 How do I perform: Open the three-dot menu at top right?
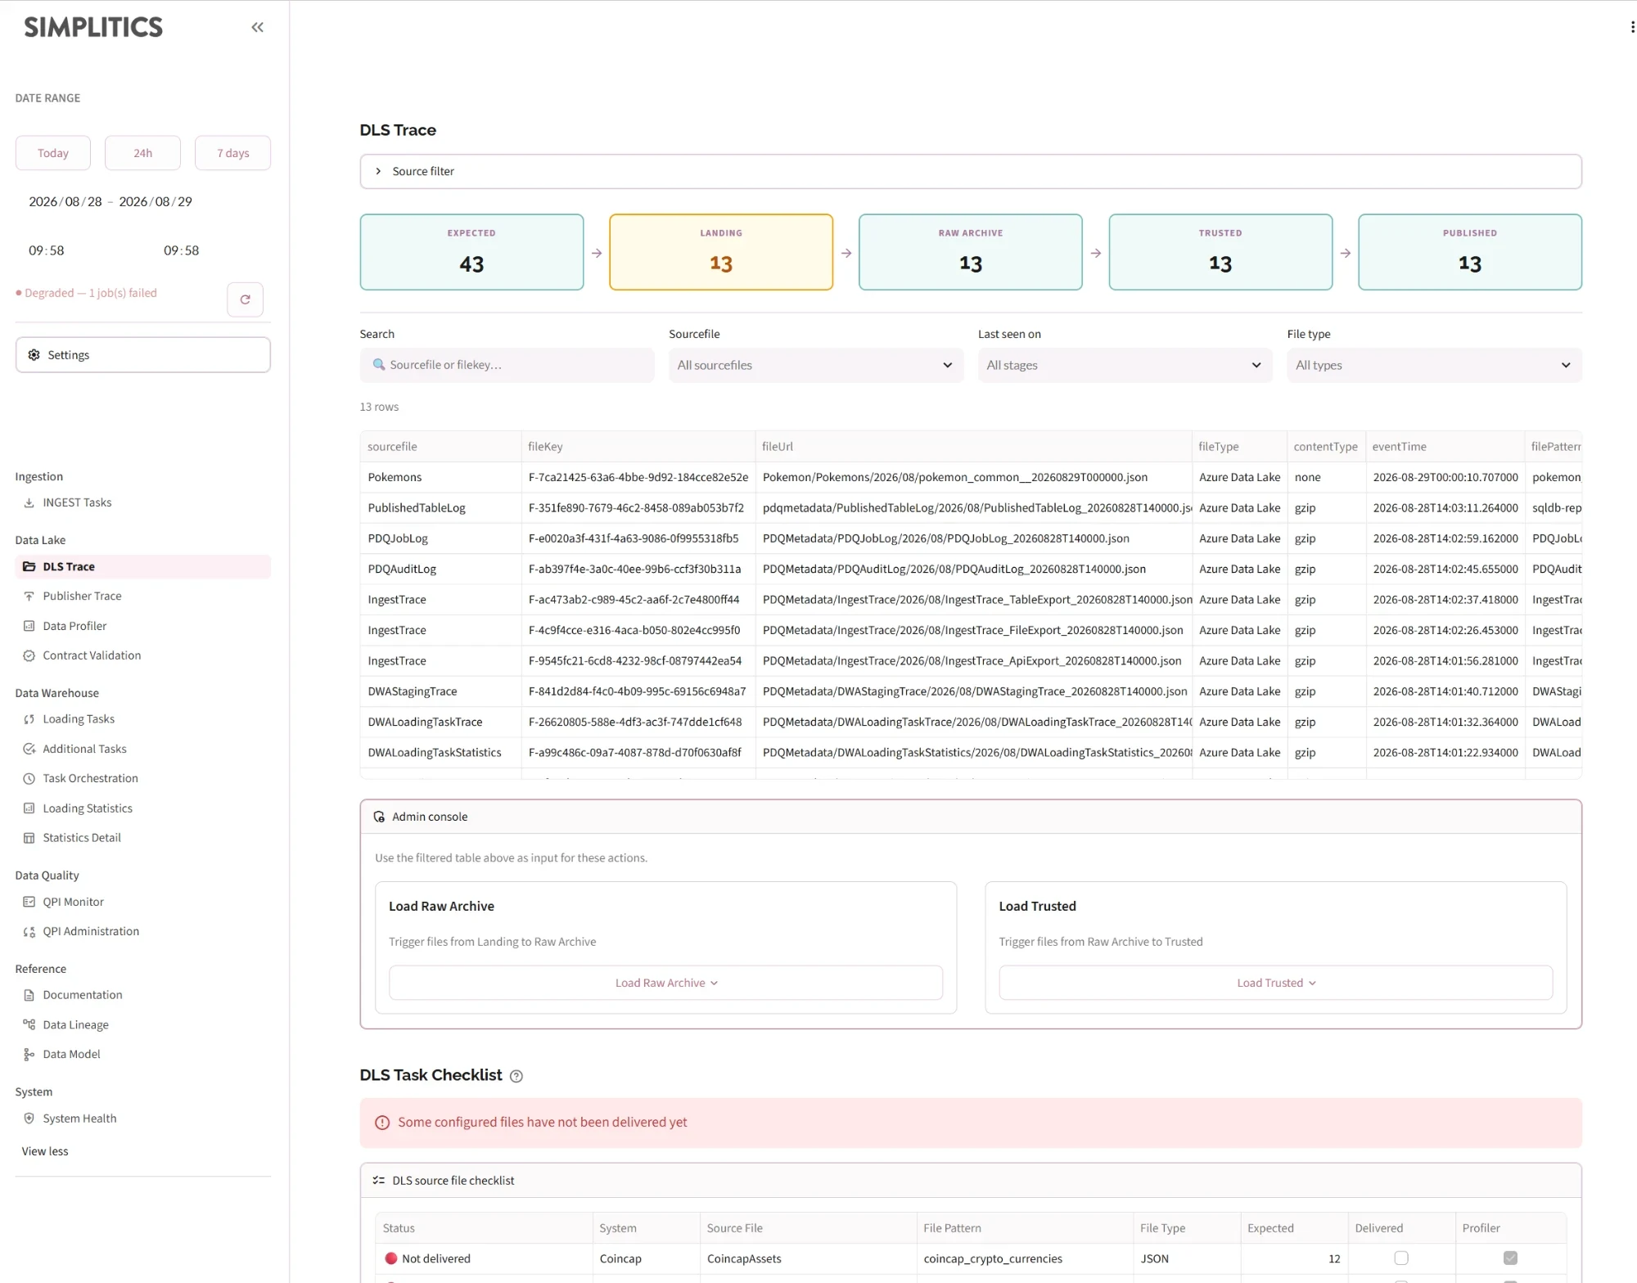pos(1632,27)
